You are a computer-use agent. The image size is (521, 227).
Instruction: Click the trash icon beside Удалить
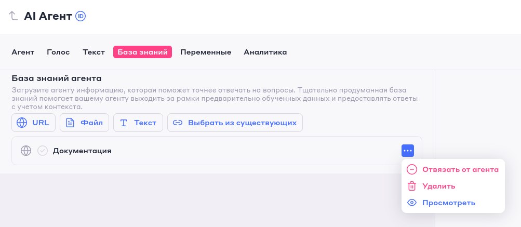click(412, 186)
